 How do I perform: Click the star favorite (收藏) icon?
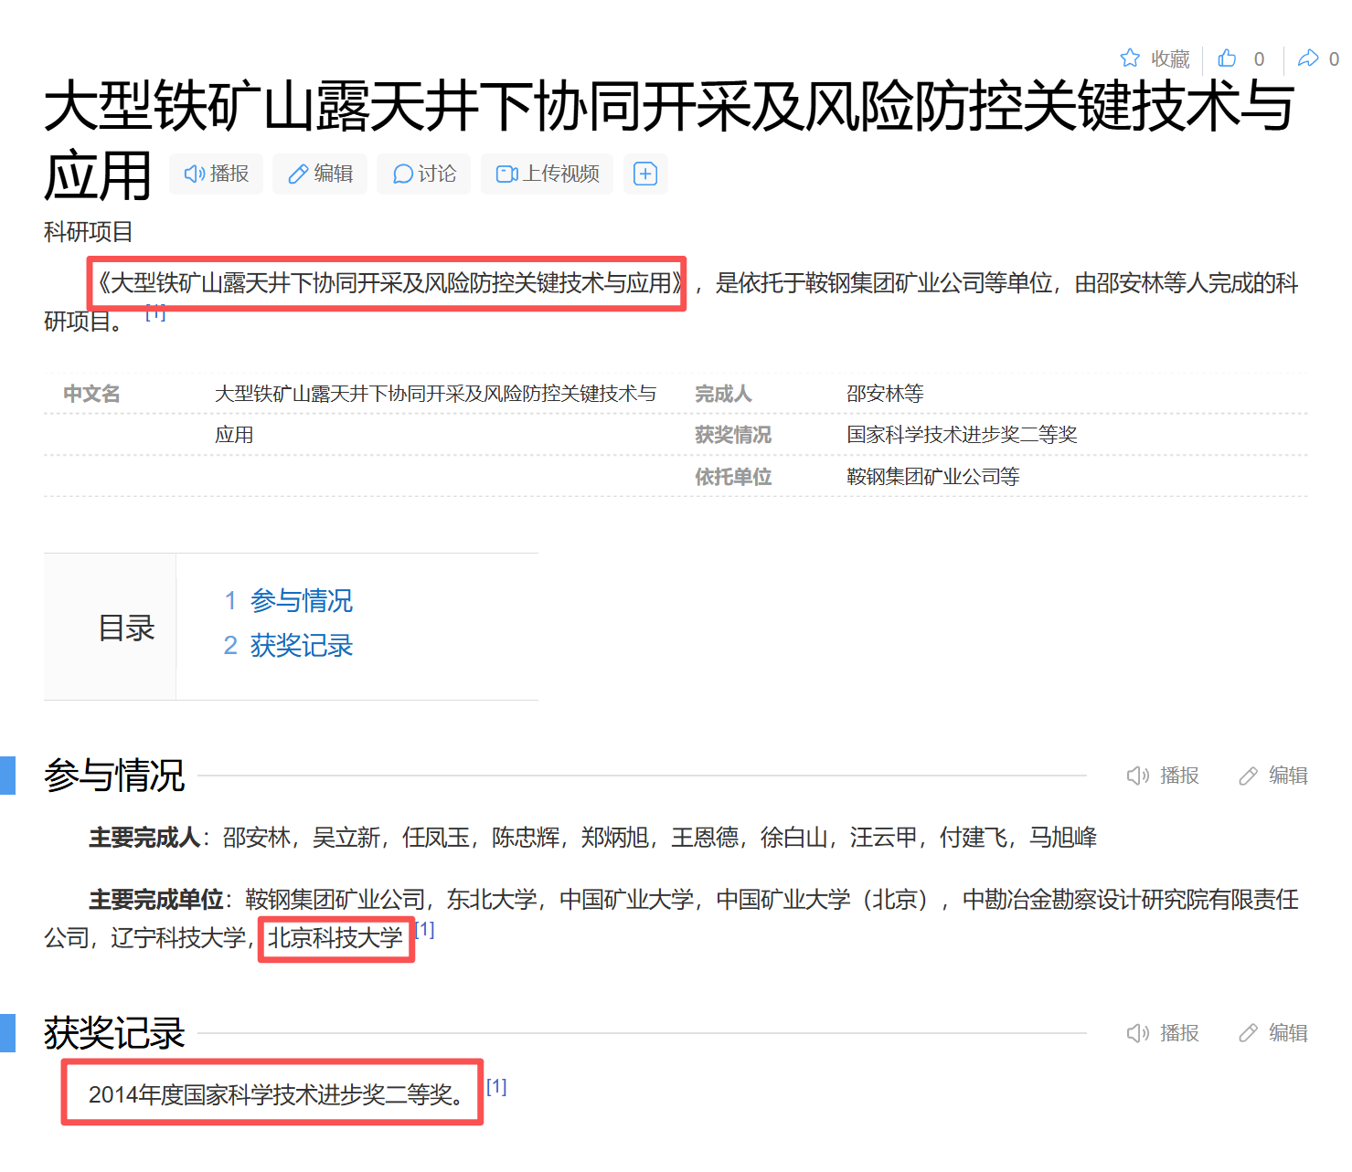1130,58
